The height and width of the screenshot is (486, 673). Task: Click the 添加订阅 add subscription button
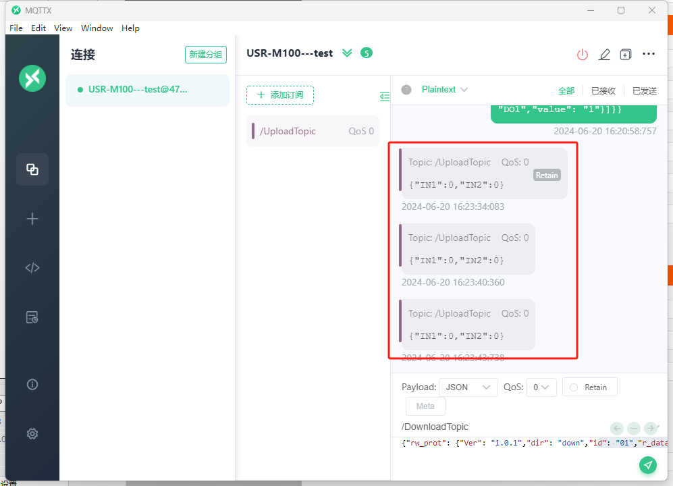(280, 95)
